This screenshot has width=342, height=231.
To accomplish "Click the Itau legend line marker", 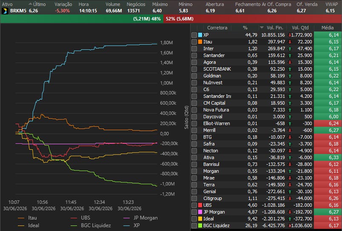I will [21, 218].
